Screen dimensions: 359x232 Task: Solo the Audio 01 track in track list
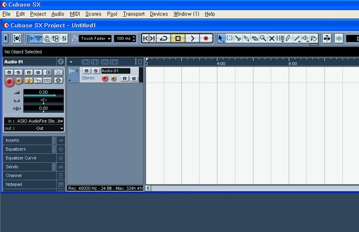(x=96, y=71)
